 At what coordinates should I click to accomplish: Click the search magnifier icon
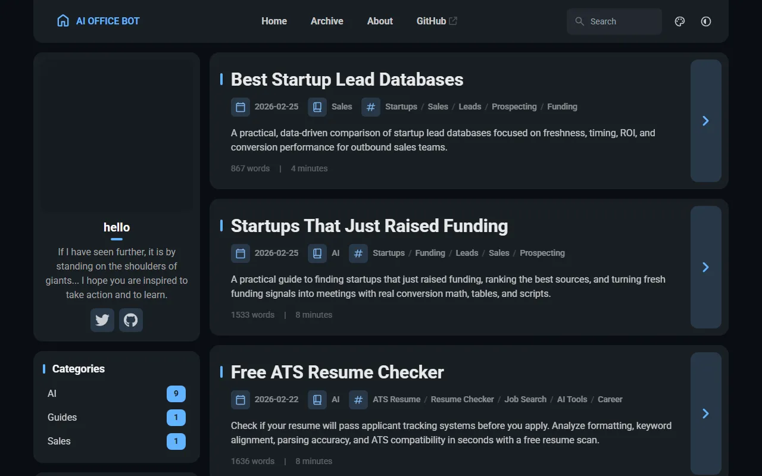click(580, 21)
